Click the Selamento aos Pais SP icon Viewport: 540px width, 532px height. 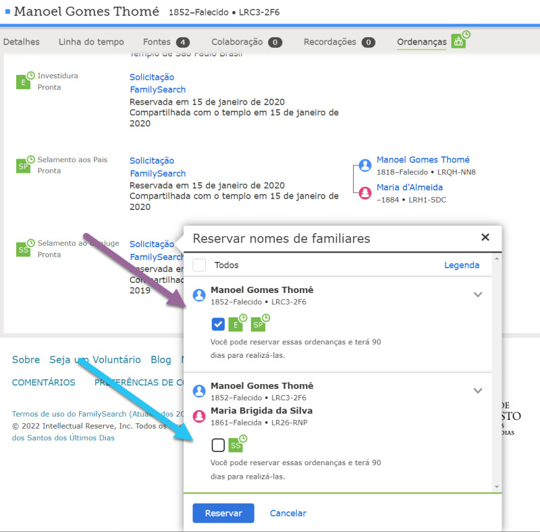25,165
